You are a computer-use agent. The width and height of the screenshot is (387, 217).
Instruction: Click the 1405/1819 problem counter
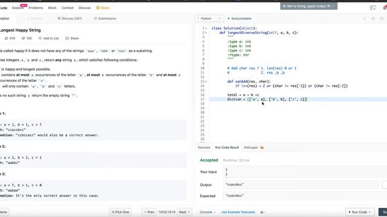tap(167, 212)
